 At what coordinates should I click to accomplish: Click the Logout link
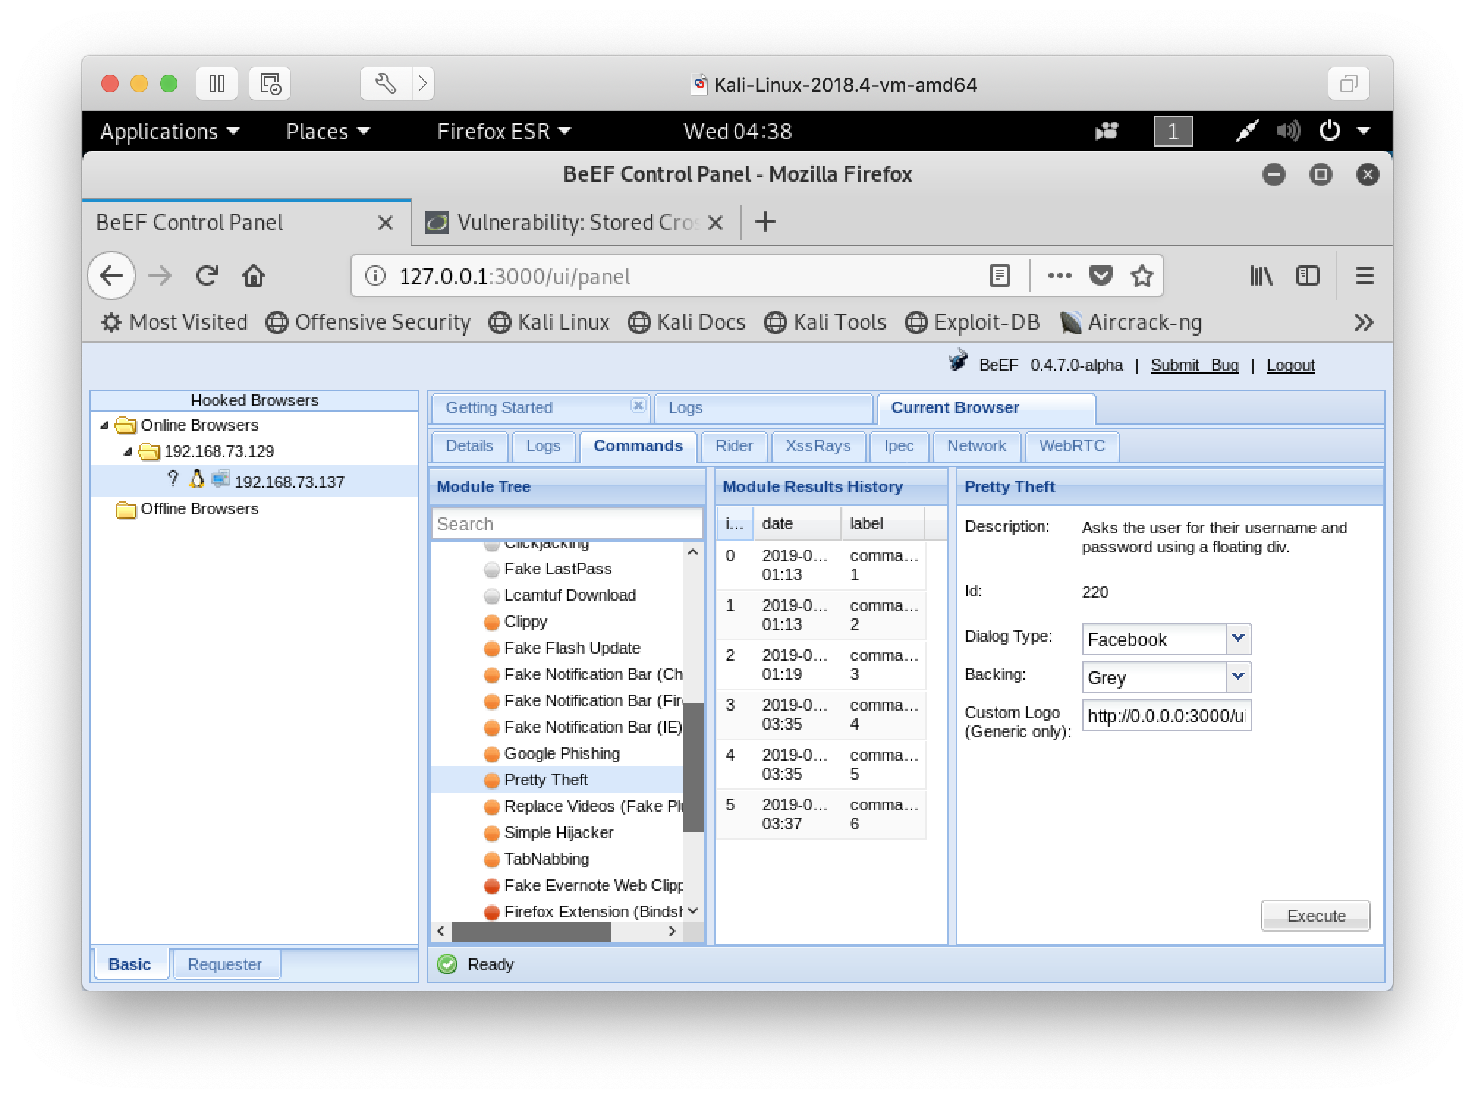tap(1290, 366)
